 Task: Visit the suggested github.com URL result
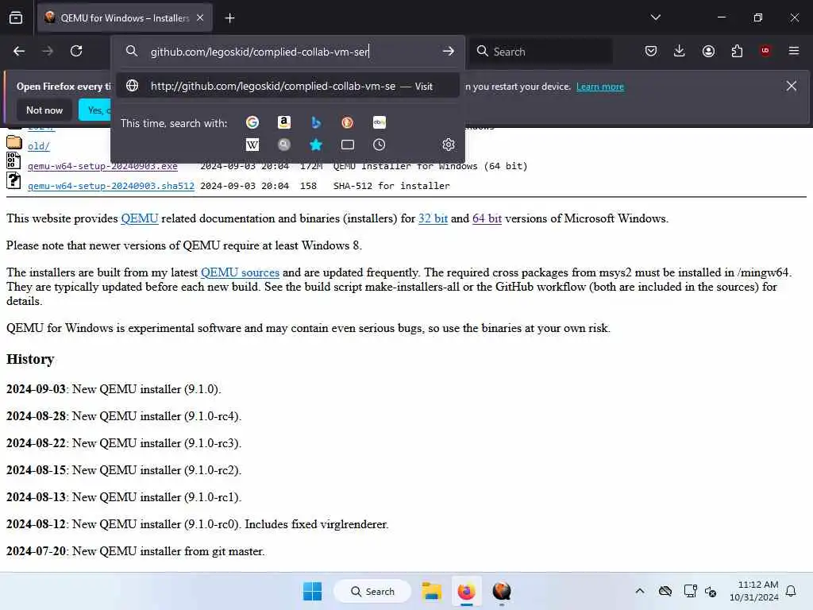pyautogui.click(x=287, y=86)
